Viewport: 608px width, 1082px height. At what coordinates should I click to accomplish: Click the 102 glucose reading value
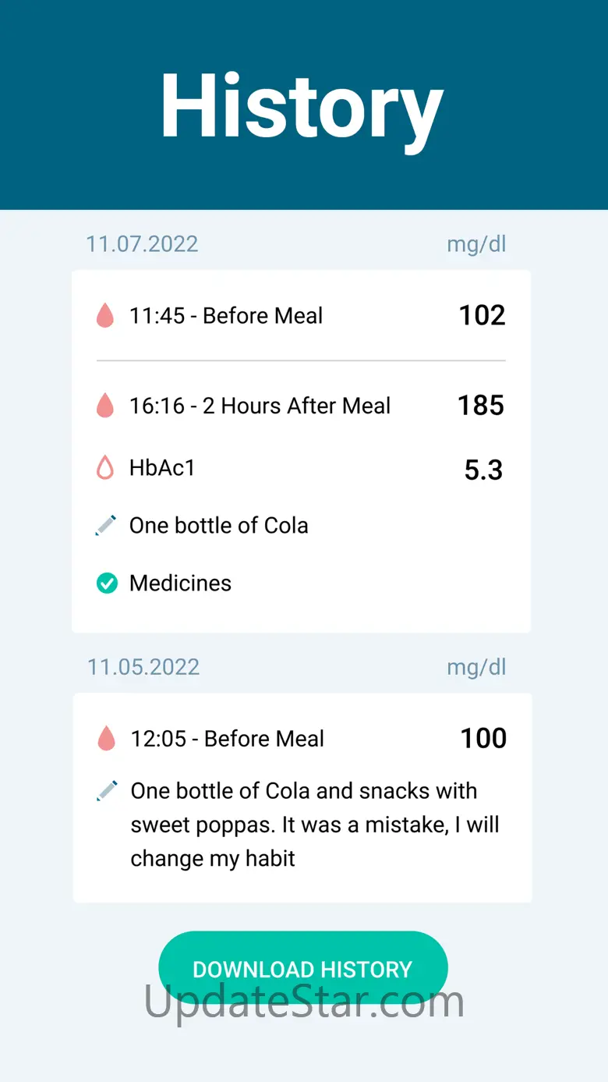coord(482,315)
